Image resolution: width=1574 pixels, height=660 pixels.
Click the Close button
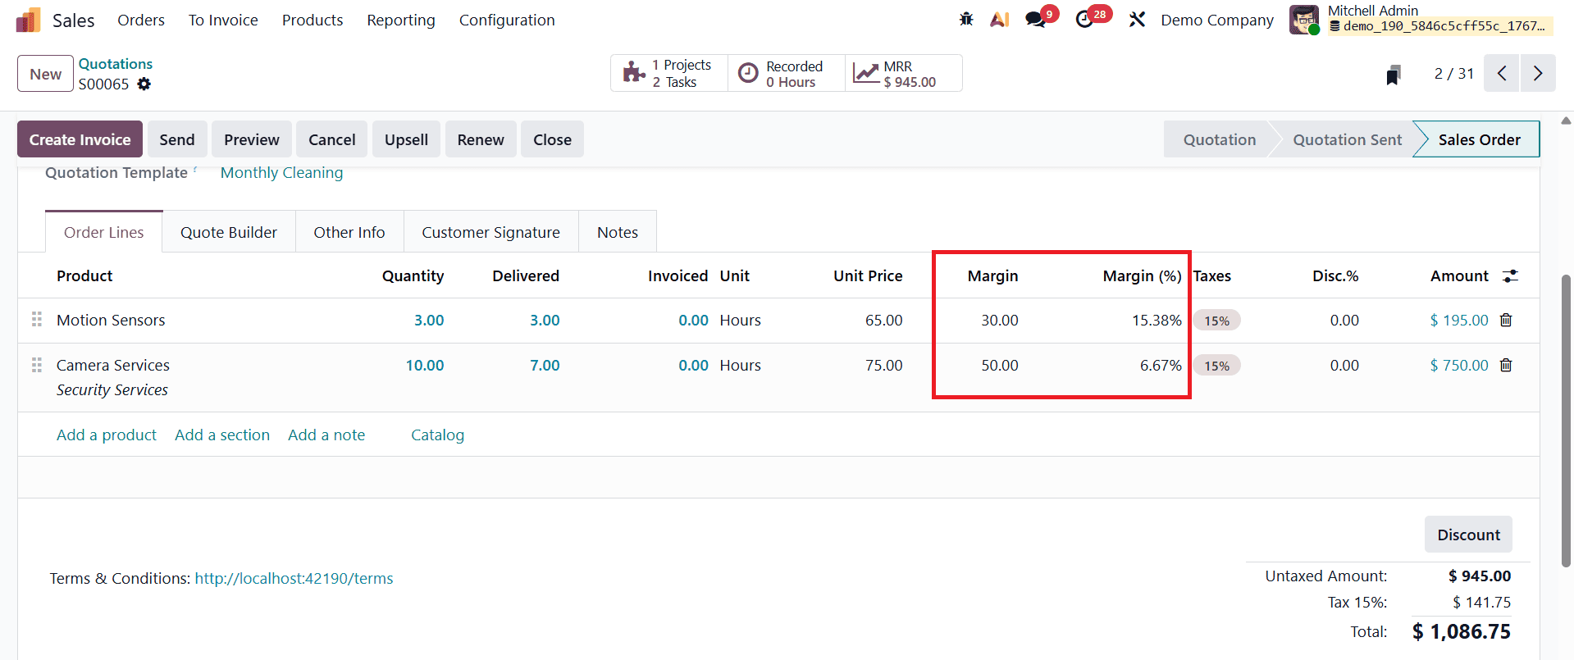click(552, 139)
